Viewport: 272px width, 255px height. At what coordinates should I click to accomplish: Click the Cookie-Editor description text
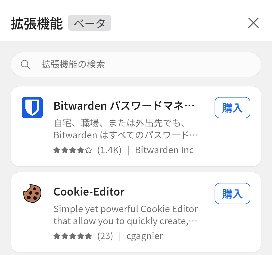[125, 214]
